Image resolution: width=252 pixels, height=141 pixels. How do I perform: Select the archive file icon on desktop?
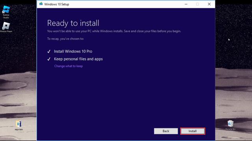click(x=19, y=125)
